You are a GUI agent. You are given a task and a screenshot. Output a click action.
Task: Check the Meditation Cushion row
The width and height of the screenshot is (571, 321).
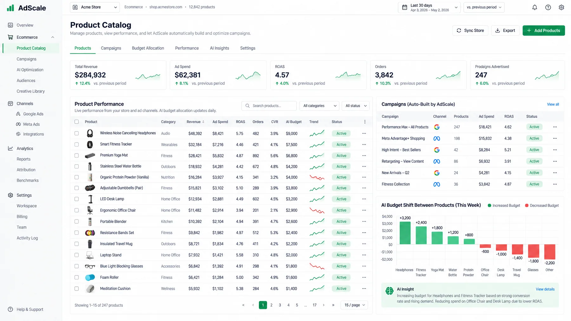76,289
